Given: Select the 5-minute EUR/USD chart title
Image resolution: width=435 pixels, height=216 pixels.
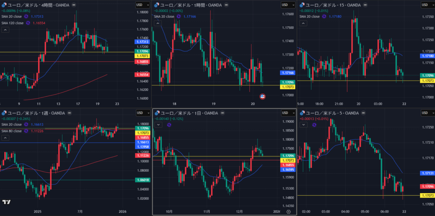Looking at the screenshot, I should (x=330, y=113).
